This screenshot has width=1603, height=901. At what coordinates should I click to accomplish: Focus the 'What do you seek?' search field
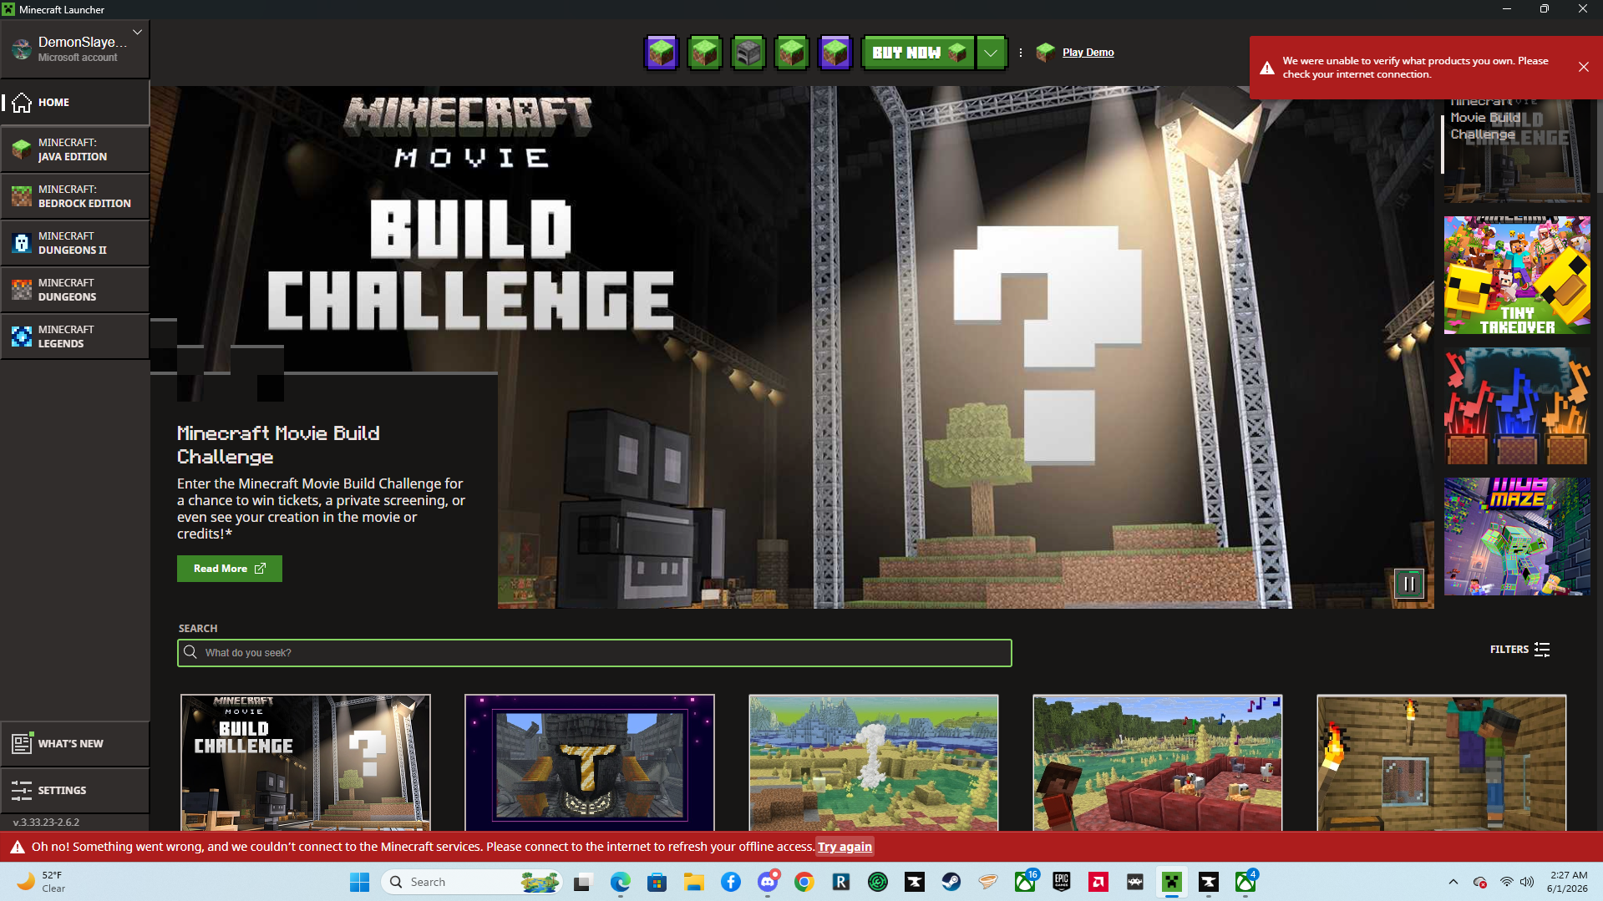[595, 653]
